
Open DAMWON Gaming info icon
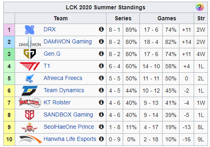click(101, 41)
